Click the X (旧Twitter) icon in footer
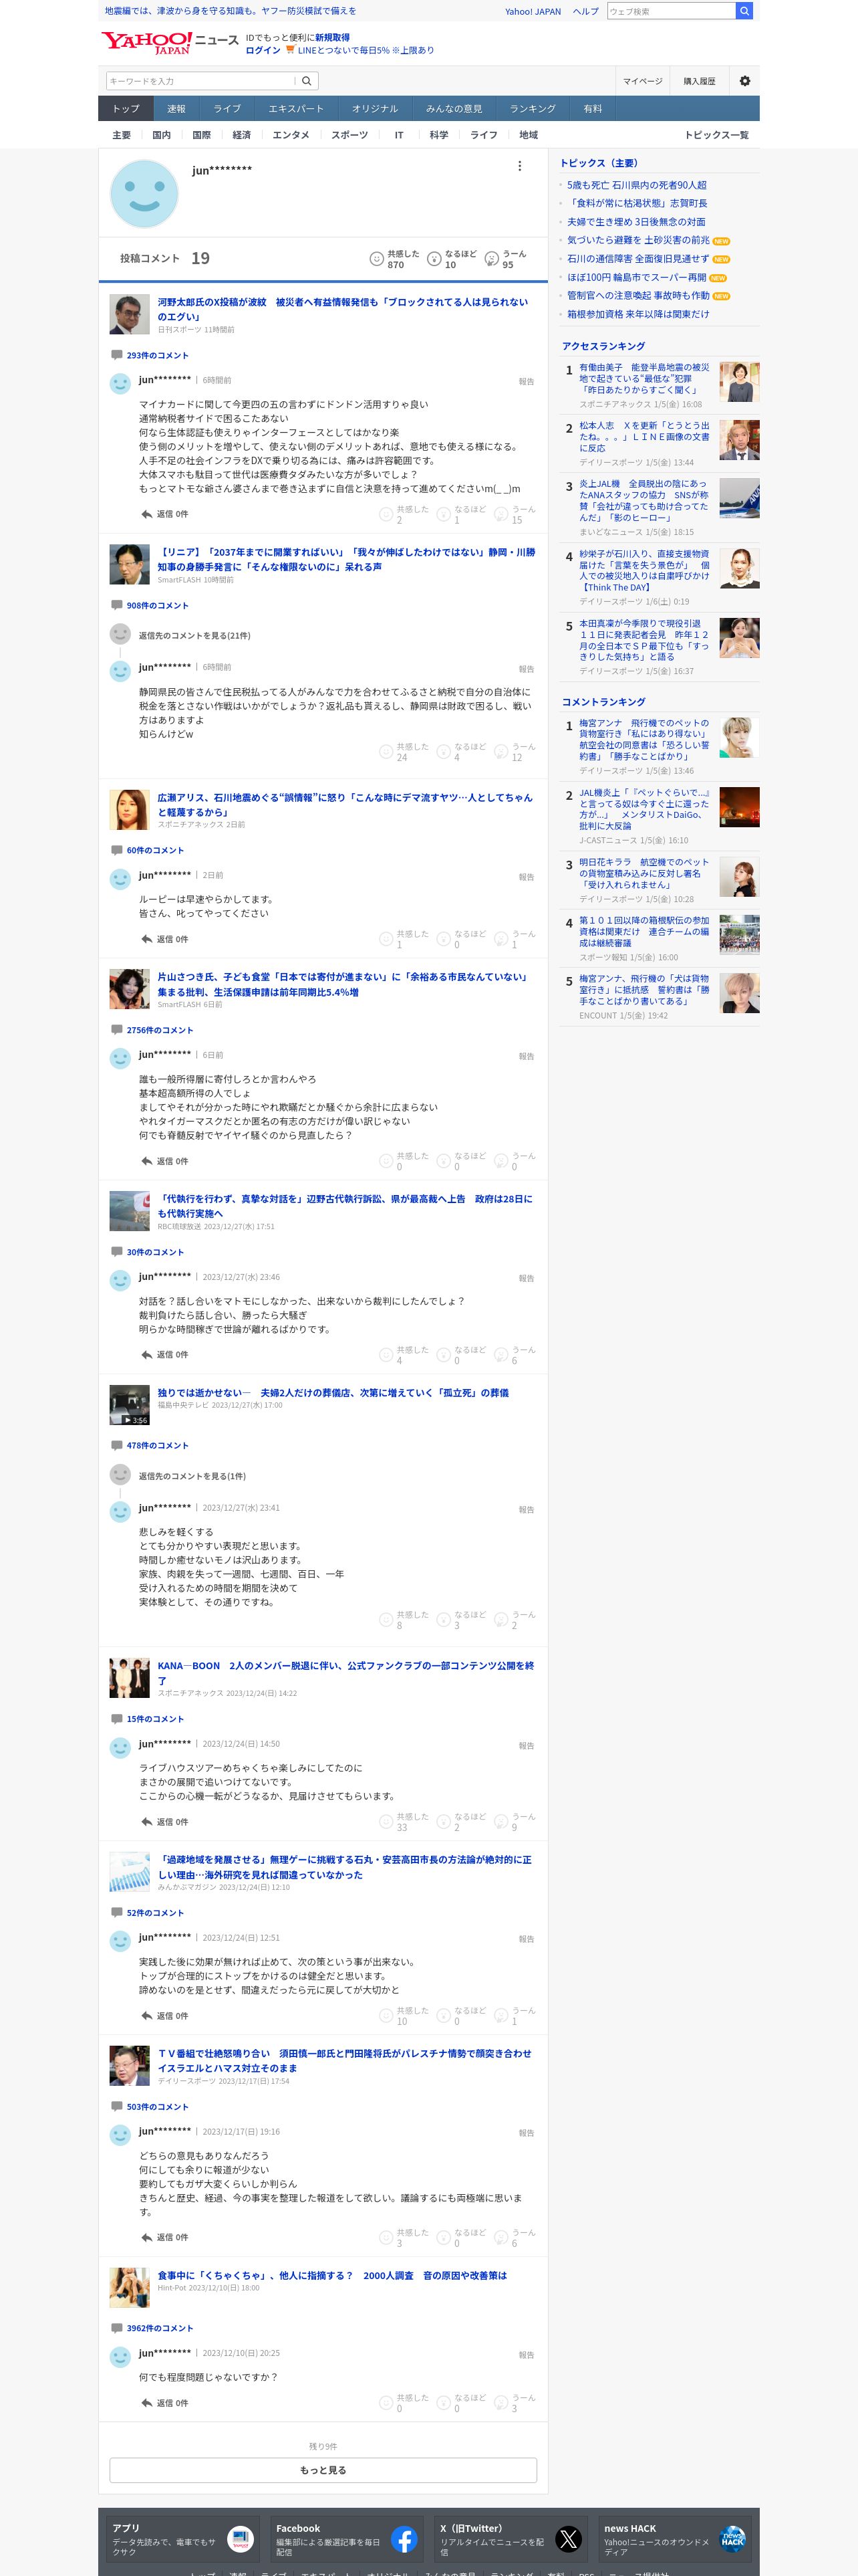 [x=569, y=2539]
